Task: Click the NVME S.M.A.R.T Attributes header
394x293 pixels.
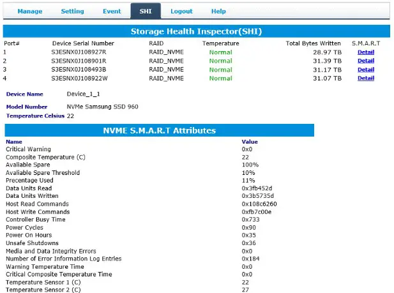Action: click(159, 130)
